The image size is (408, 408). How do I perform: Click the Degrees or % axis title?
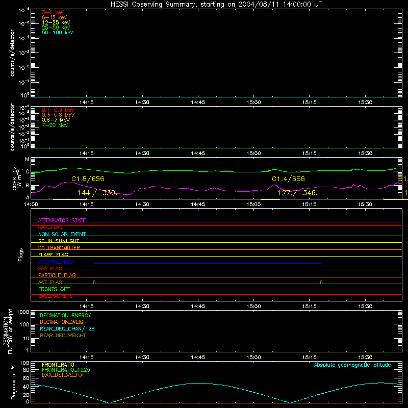pyautogui.click(x=13, y=382)
